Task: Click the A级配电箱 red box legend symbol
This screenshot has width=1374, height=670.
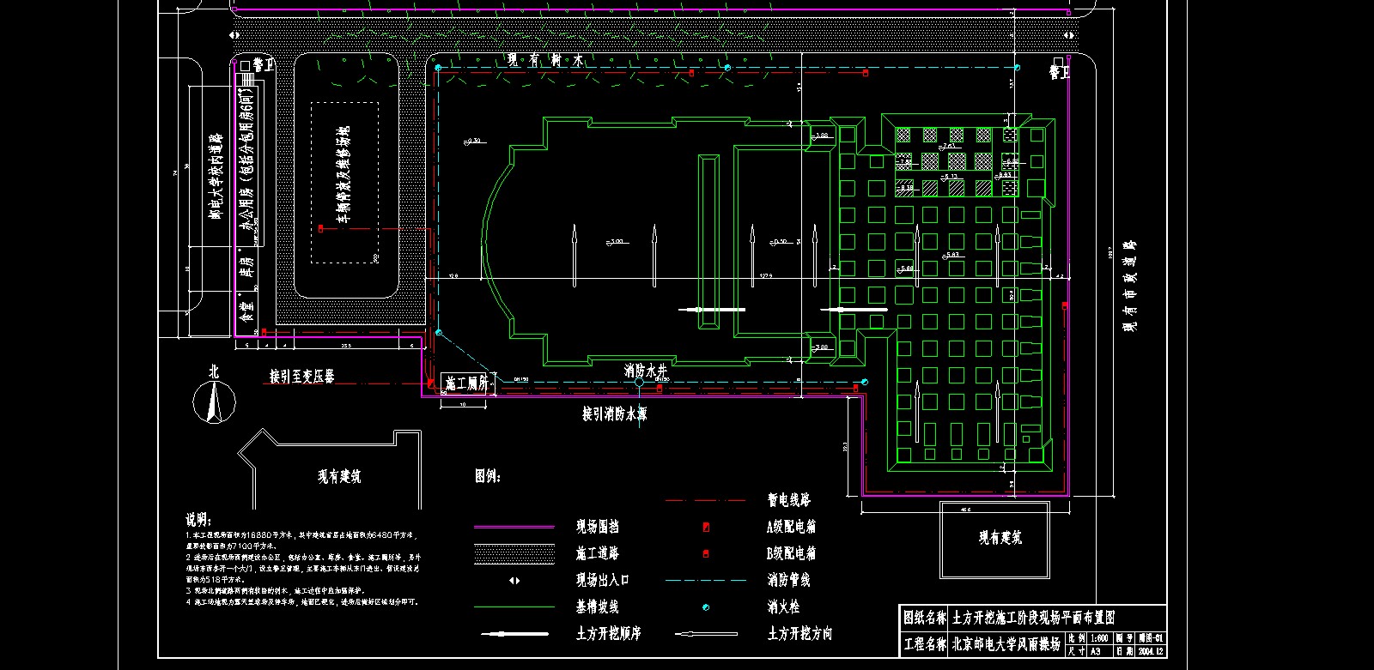Action: (706, 527)
